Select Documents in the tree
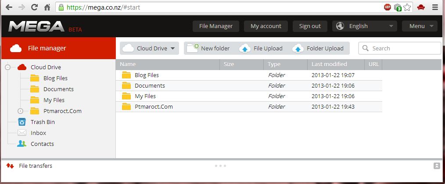 click(x=58, y=89)
